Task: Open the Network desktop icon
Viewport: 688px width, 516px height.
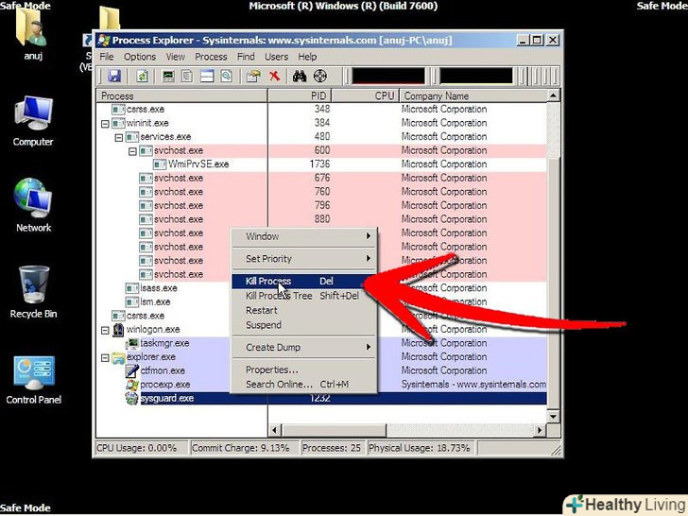Action: pyautogui.click(x=33, y=205)
